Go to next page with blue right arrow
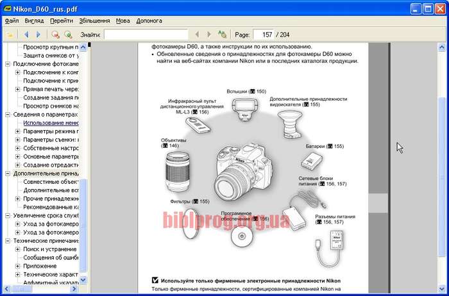This screenshot has height=296, width=449. click(x=38, y=35)
